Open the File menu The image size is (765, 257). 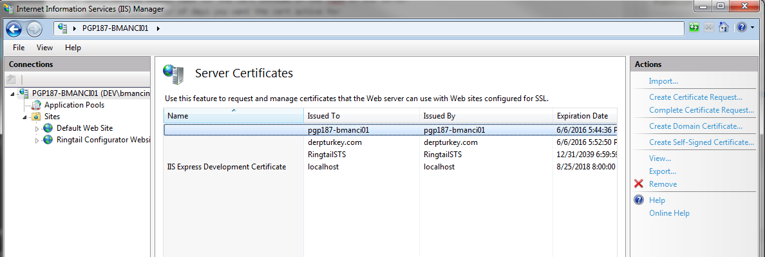tap(19, 48)
